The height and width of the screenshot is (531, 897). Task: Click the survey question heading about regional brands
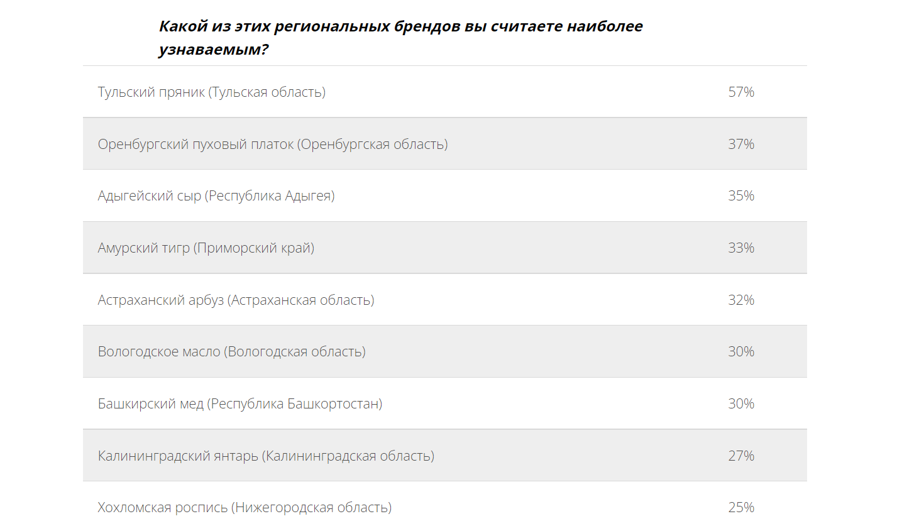pyautogui.click(x=400, y=38)
